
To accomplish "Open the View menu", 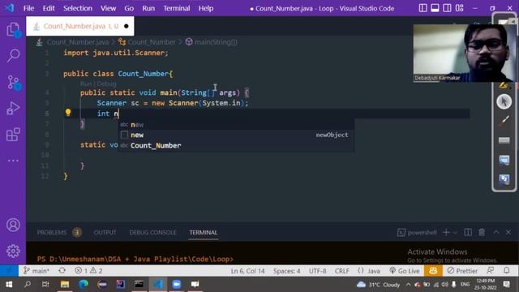I will click(x=108, y=8).
